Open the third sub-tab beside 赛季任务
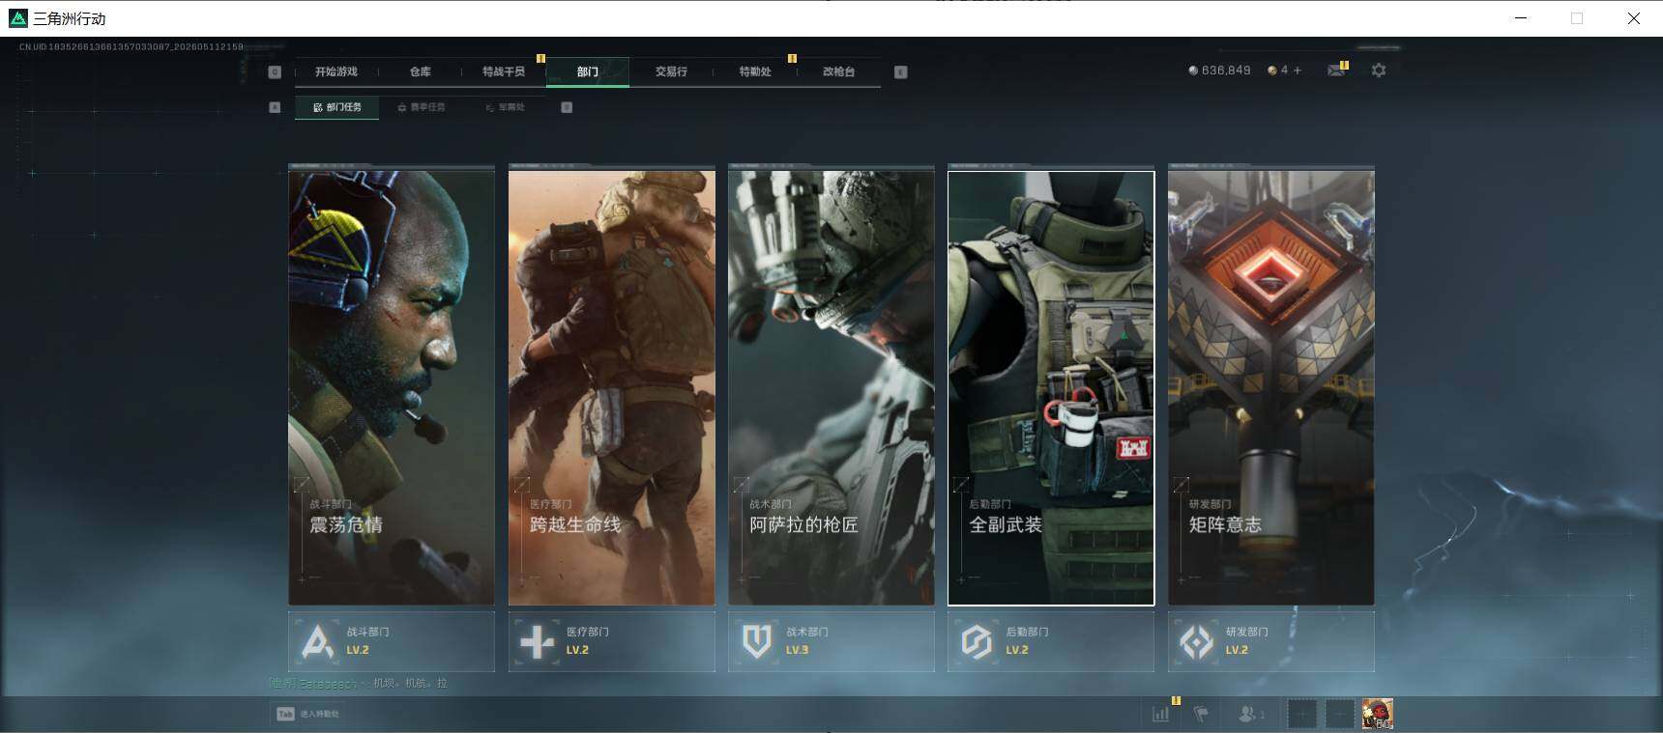 pos(505,107)
